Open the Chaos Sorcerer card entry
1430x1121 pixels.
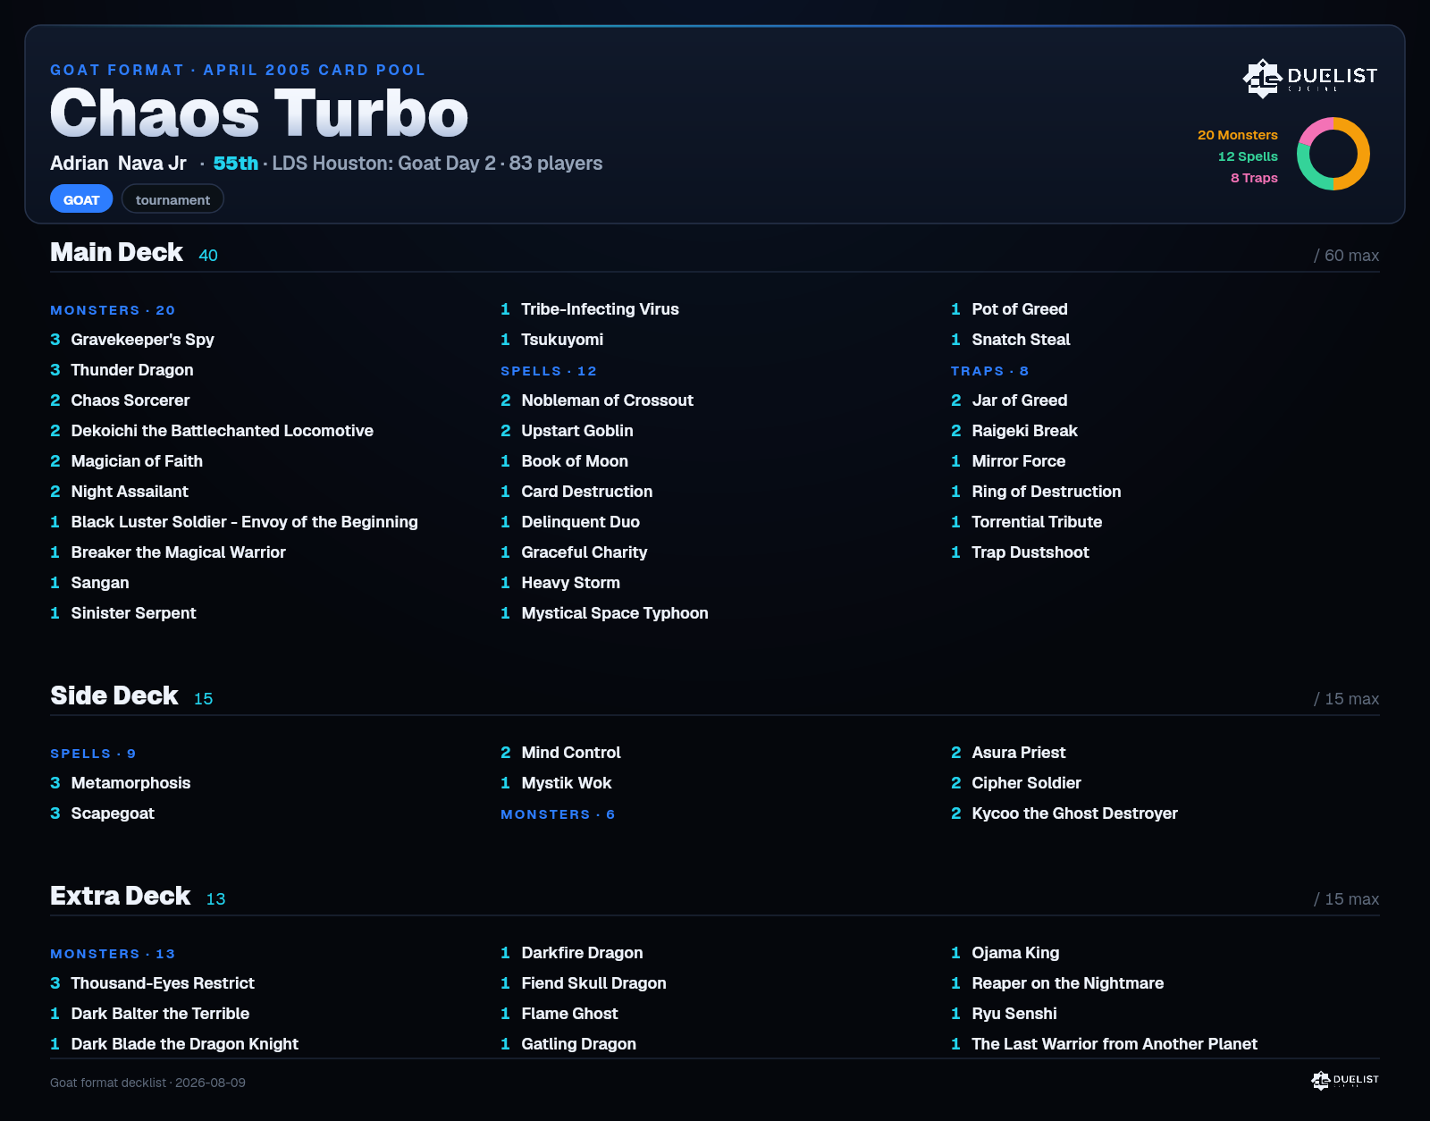coord(120,400)
